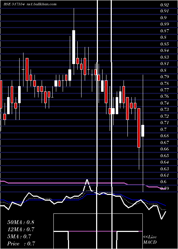The width and height of the screenshot is (178, 249).
Task: Click the <<Live MACD label
Action: pos(150,240)
